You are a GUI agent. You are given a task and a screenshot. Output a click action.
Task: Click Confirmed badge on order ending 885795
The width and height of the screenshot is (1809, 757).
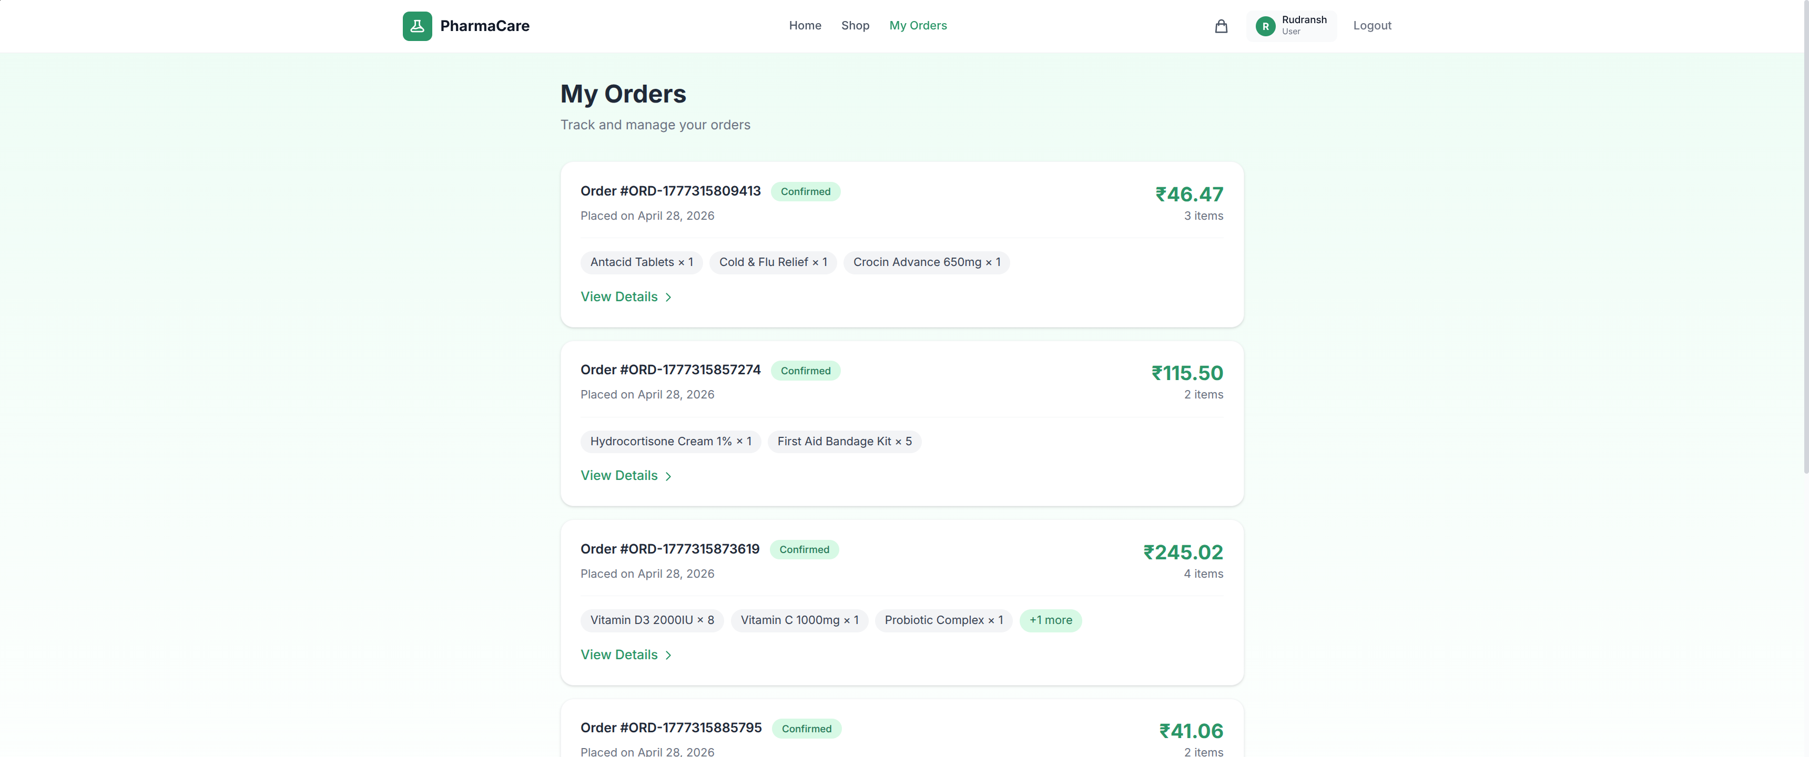point(807,729)
